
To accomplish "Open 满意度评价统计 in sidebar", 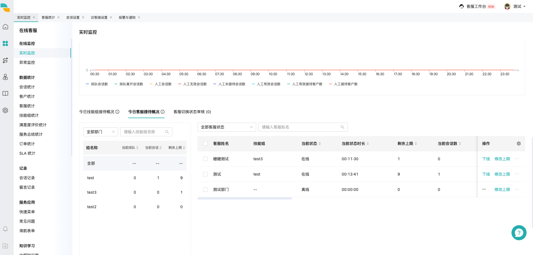I will 33,125.
